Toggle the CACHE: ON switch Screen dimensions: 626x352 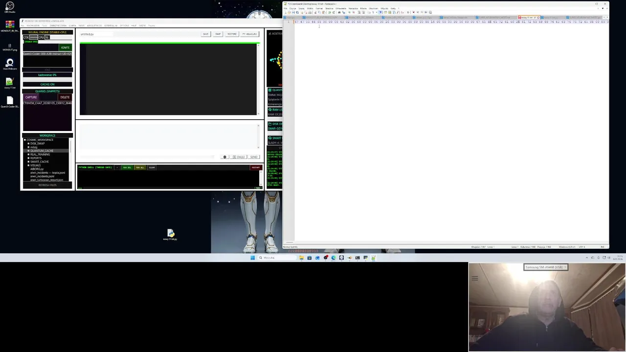point(47,84)
